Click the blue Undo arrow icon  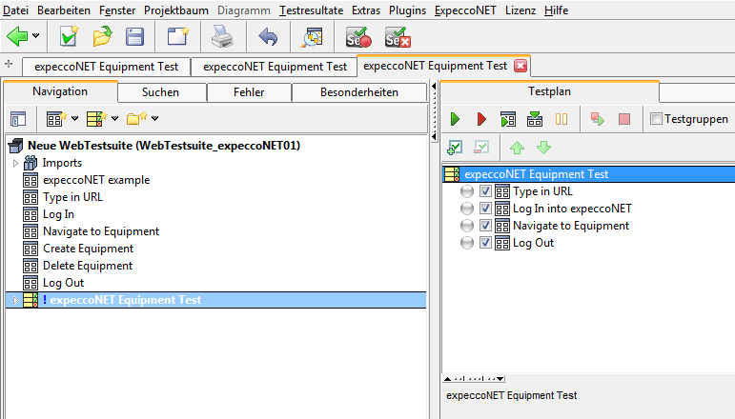(x=268, y=37)
